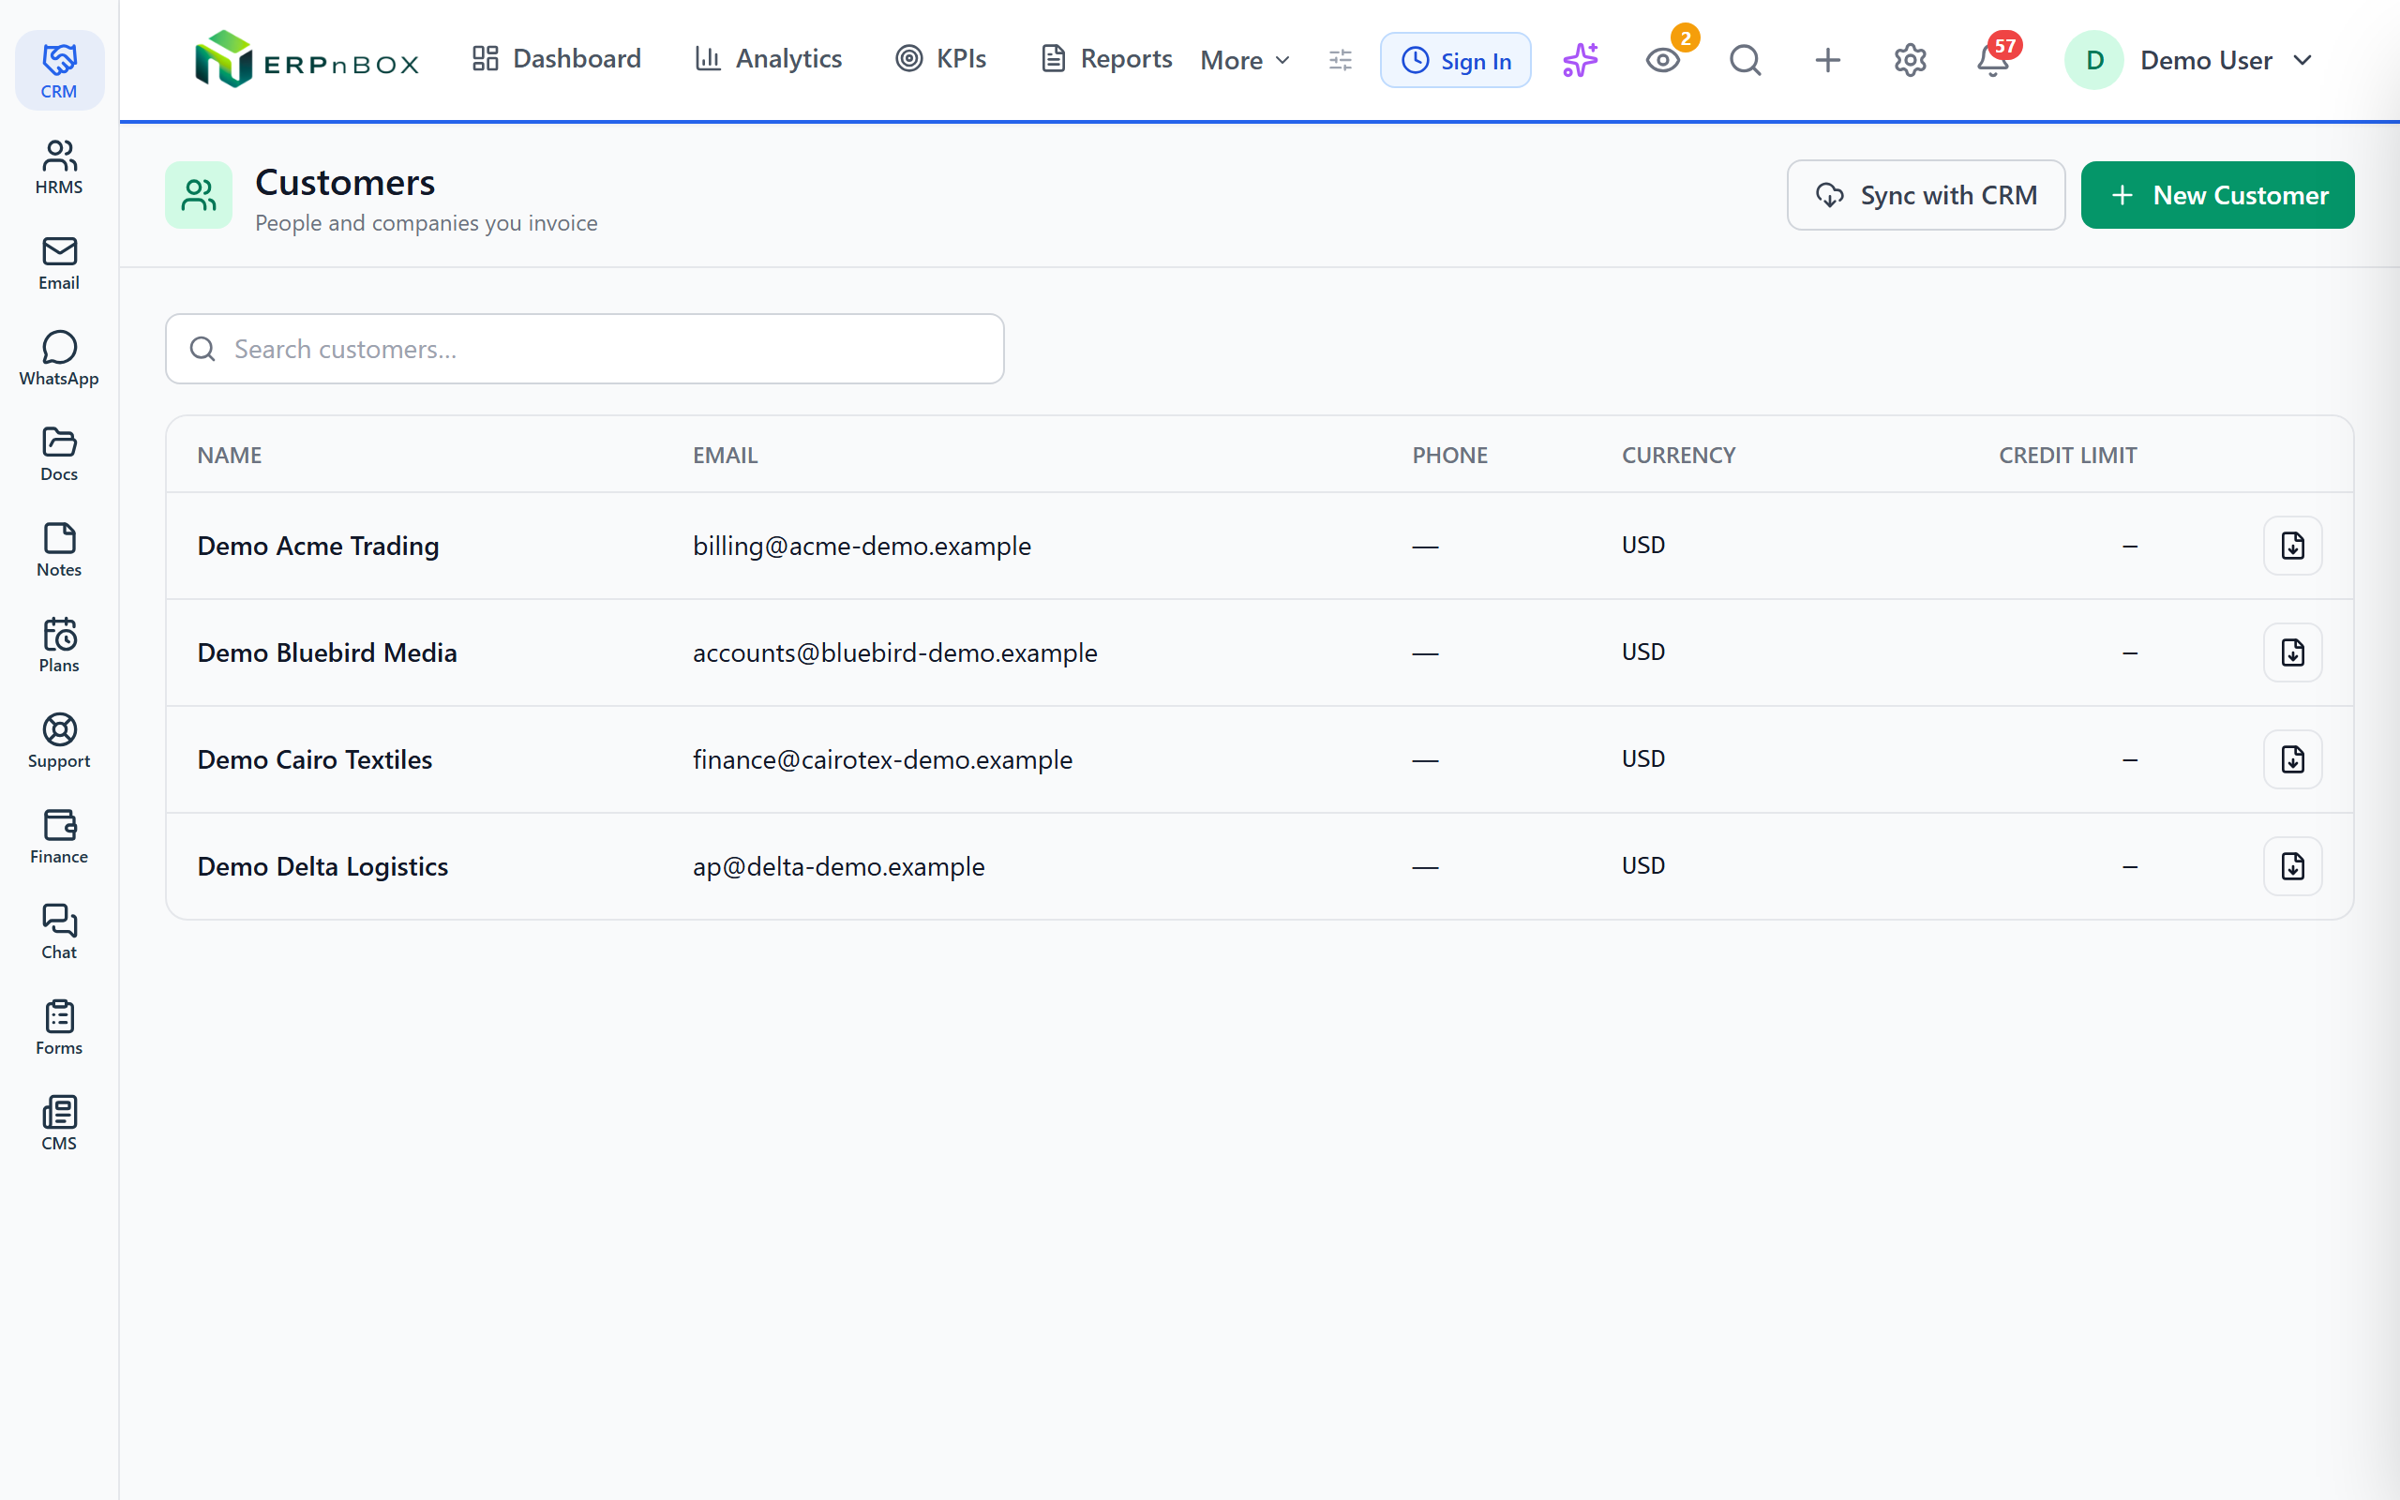The height and width of the screenshot is (1500, 2400).
Task: Click billing@acme-demo.example email
Action: (862, 546)
